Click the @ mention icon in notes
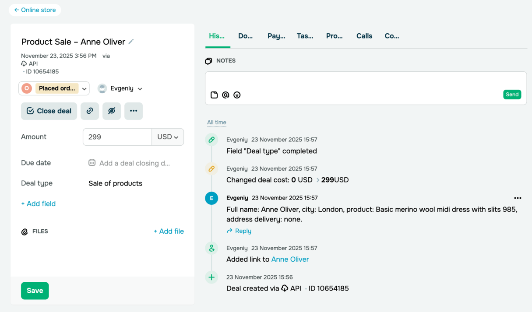This screenshot has width=532, height=312. coord(225,95)
